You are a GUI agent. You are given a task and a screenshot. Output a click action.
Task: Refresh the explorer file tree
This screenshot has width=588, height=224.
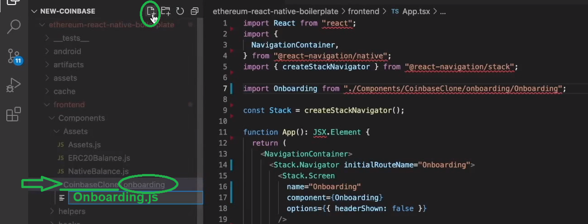180,11
